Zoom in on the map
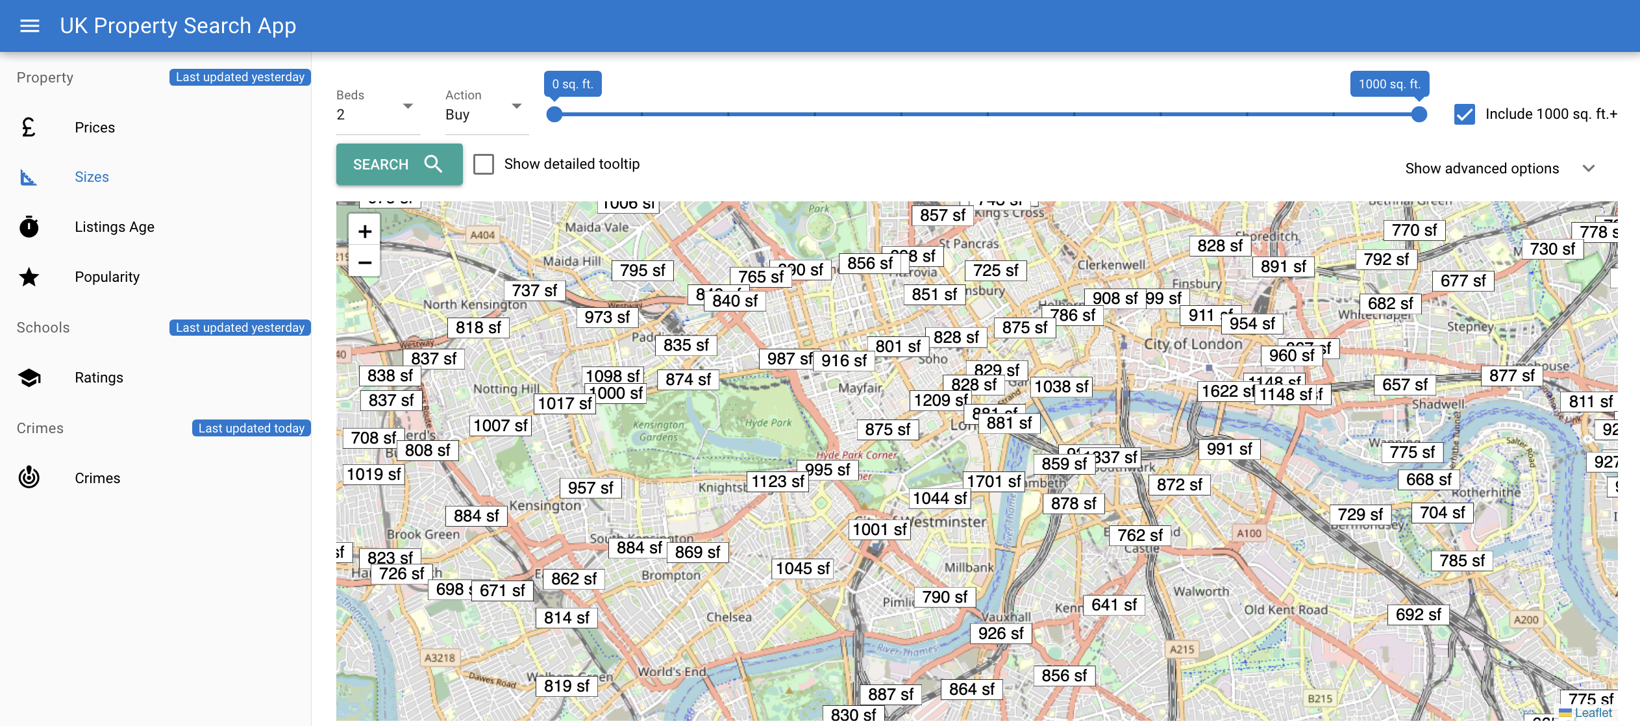 pos(365,232)
